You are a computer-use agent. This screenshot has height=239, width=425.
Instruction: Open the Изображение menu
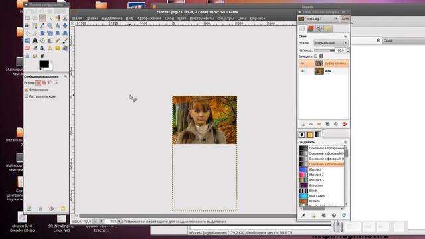pyautogui.click(x=149, y=19)
